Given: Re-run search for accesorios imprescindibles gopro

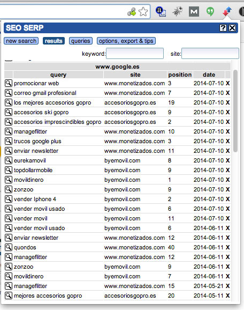Looking at the screenshot, I should 9,122.
